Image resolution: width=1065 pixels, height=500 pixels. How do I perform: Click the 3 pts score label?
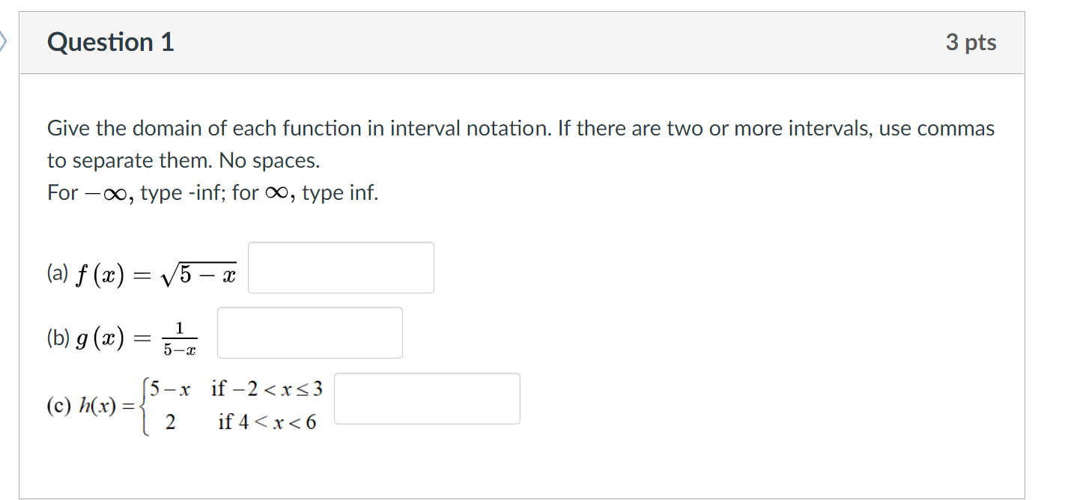click(x=971, y=43)
